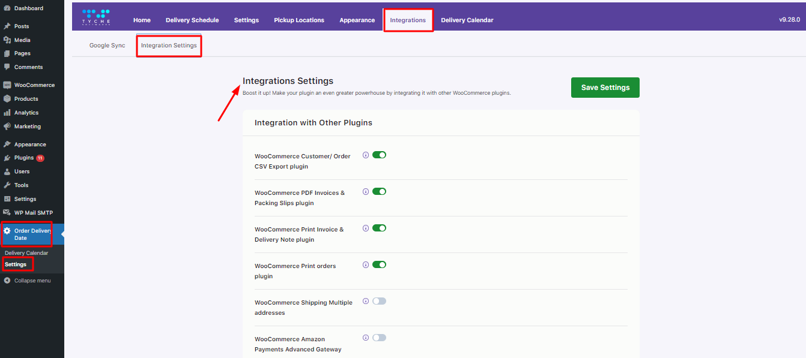Click the Posts pin icon
Viewport: 806px width, 358px height.
pos(7,26)
